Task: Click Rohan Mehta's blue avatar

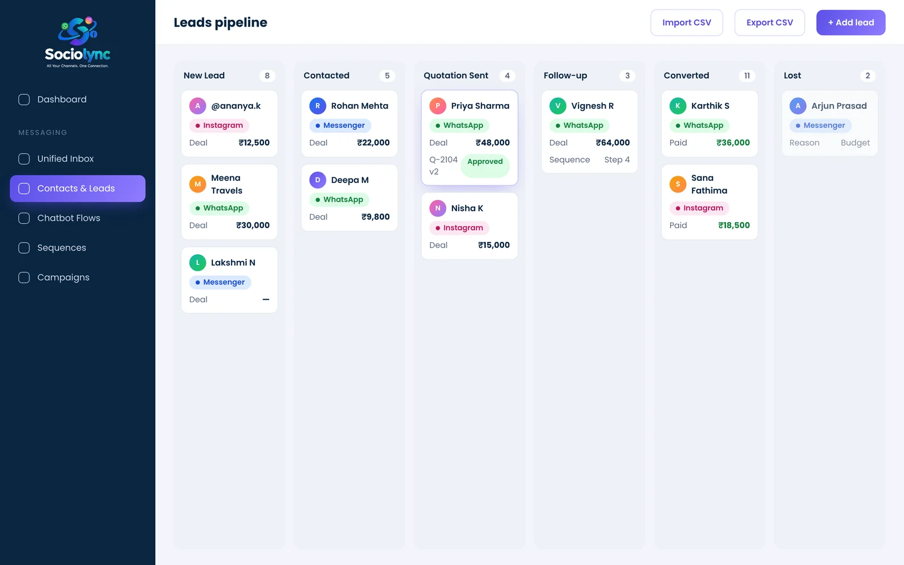Action: click(318, 106)
